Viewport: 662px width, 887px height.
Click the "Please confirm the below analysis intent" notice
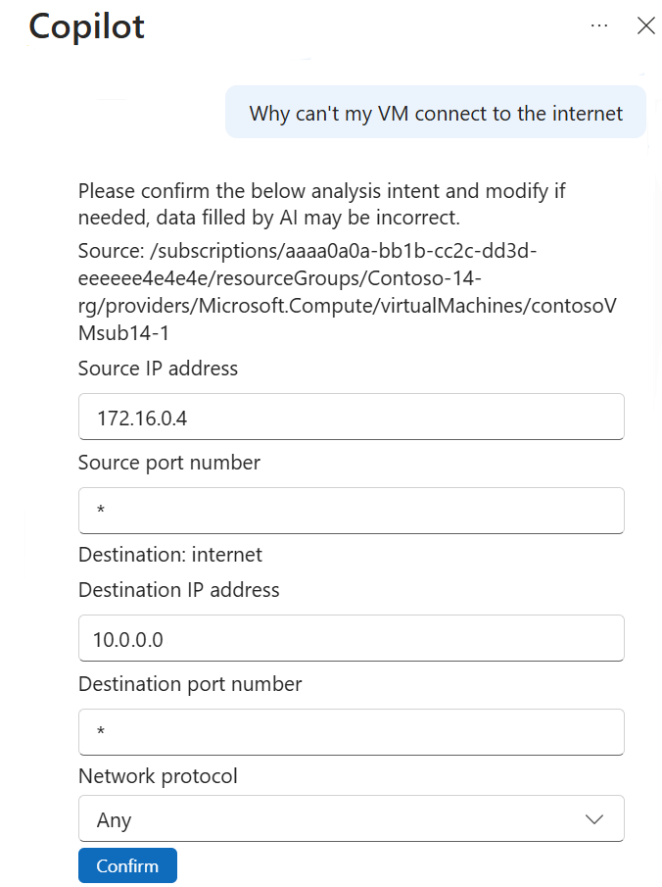(323, 203)
